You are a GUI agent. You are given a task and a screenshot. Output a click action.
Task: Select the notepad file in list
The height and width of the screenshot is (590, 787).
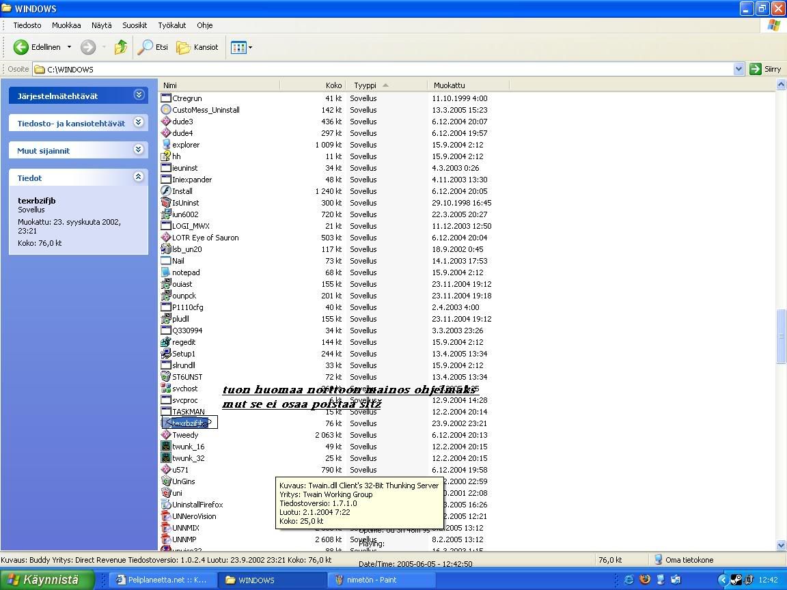[x=186, y=272]
